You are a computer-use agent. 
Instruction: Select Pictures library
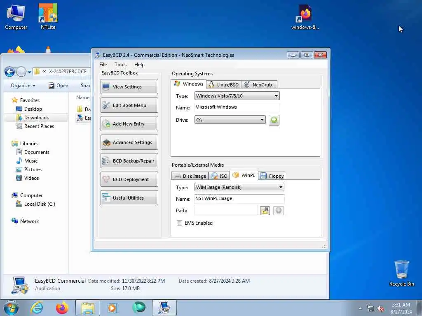click(29, 169)
